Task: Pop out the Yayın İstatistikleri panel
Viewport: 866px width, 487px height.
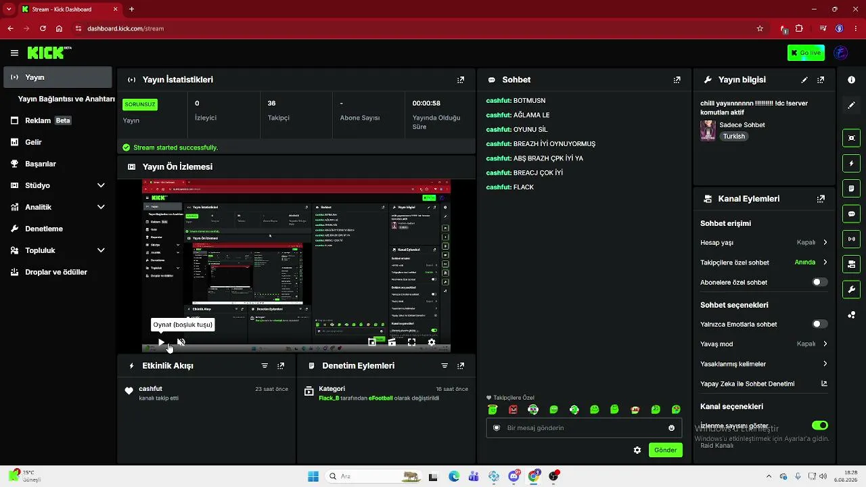Action: [x=461, y=80]
